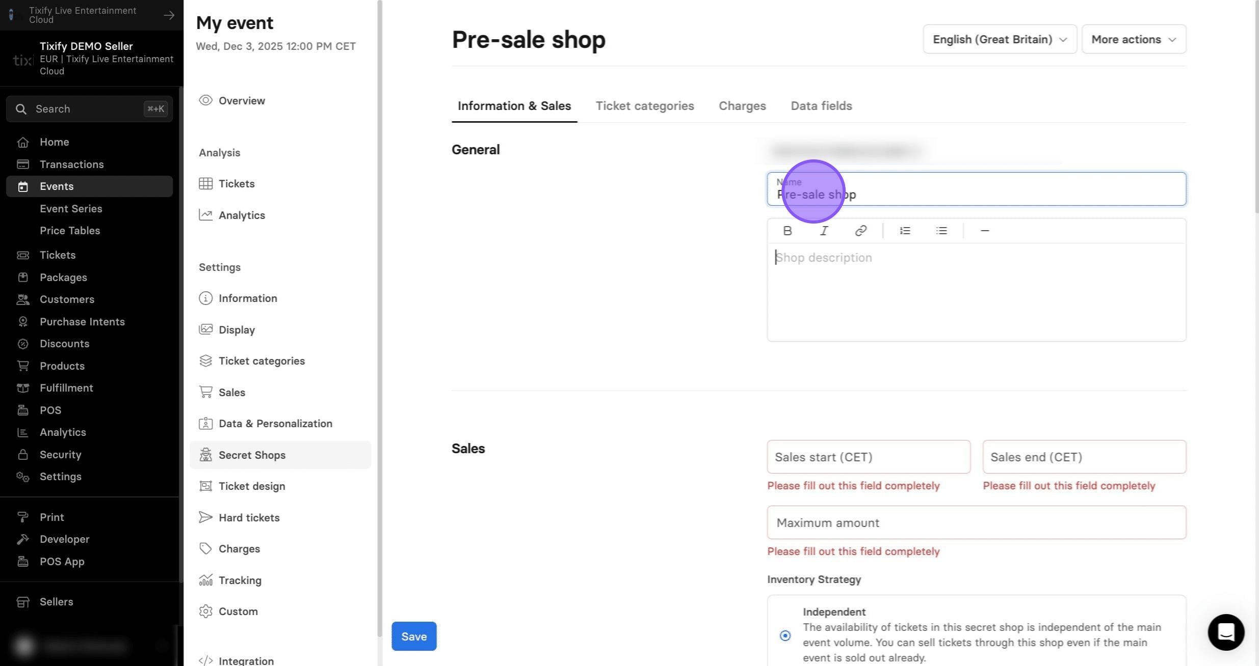Switch to the Charges tab
The width and height of the screenshot is (1259, 666).
[x=742, y=106]
